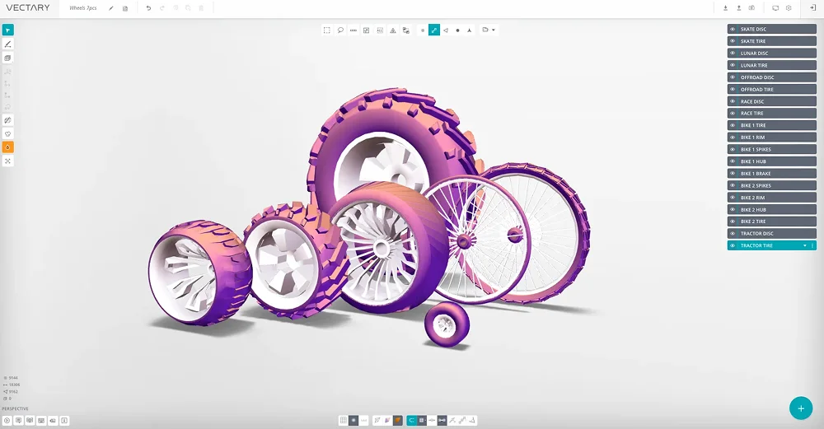Click the undo arrow in top bar

pos(148,8)
